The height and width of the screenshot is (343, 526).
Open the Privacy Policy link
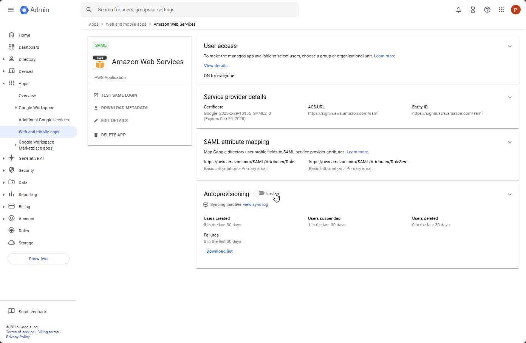click(18, 337)
